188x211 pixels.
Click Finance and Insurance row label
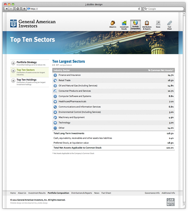[x=69, y=75]
